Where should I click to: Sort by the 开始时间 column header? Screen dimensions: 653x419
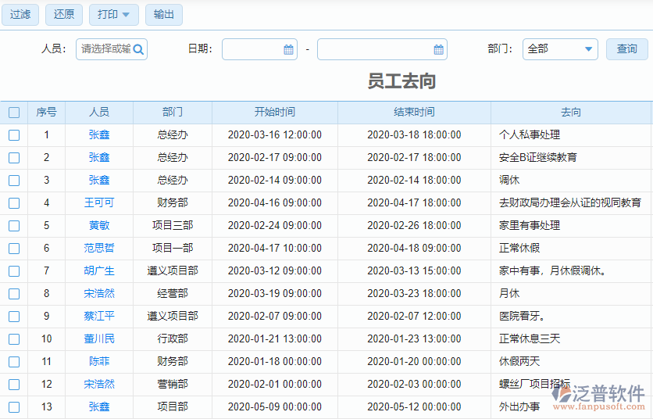(274, 113)
